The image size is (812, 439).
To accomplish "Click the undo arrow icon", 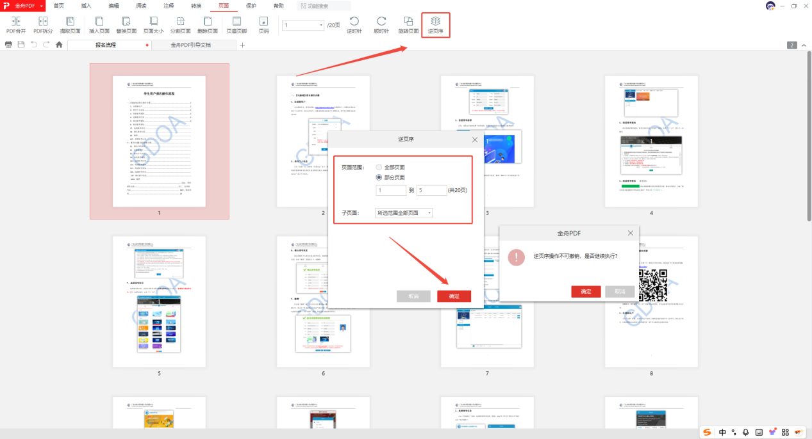I will click(x=34, y=45).
